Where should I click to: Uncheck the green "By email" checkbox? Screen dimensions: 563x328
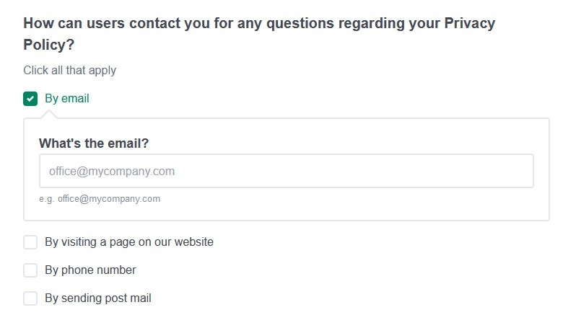point(30,99)
